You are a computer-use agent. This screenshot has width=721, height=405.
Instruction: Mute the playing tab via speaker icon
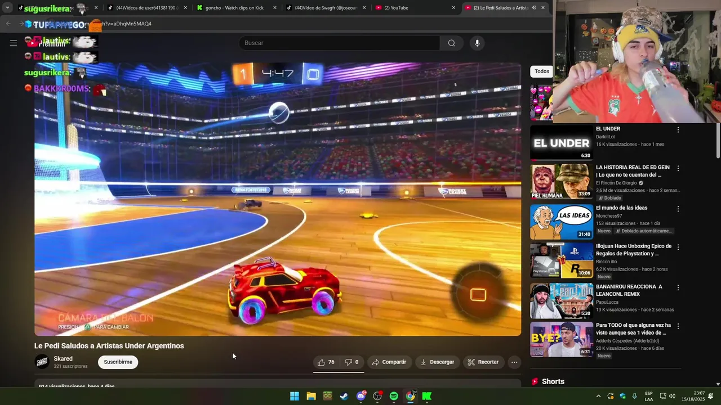(x=533, y=8)
